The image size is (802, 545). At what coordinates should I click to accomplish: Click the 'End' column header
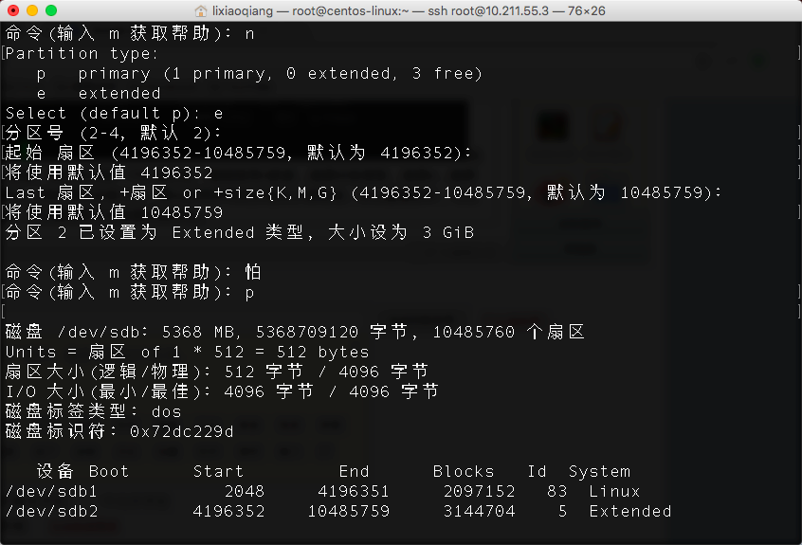(x=354, y=472)
